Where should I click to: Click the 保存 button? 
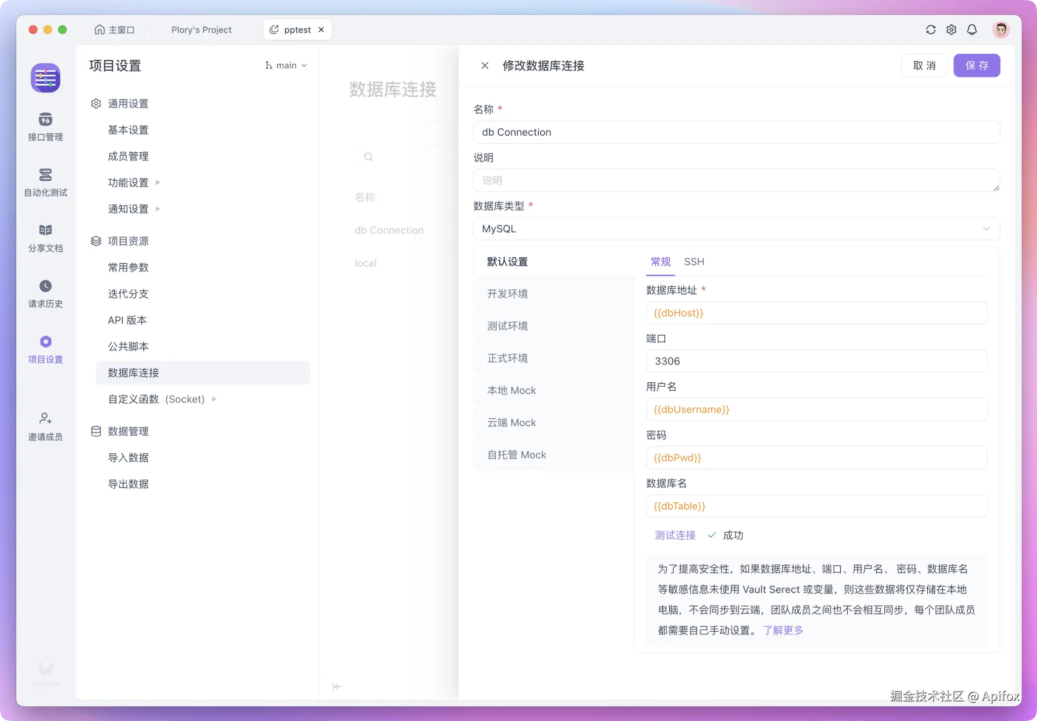pos(976,66)
